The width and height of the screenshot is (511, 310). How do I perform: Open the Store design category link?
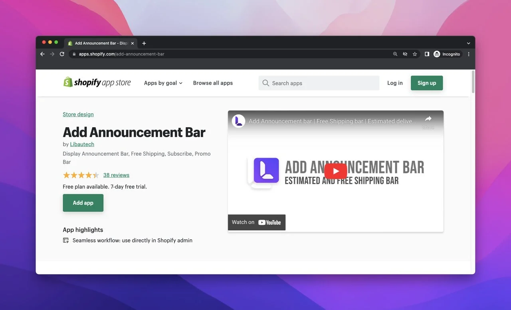(78, 115)
